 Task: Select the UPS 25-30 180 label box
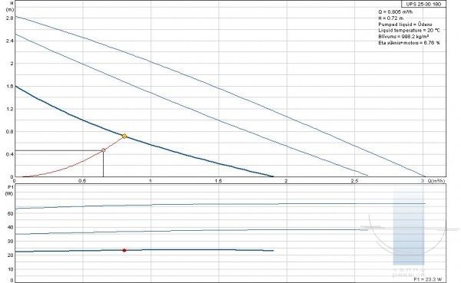click(423, 4)
